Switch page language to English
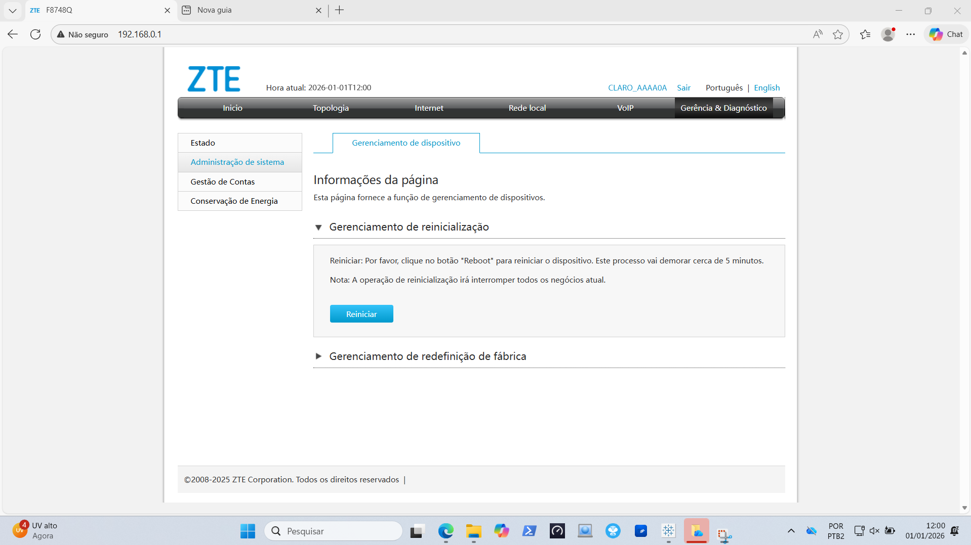971x545 pixels. 766,87
